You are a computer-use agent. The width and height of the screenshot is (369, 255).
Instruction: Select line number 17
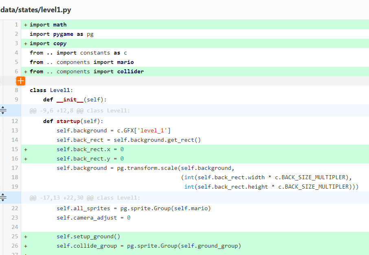coord(15,168)
